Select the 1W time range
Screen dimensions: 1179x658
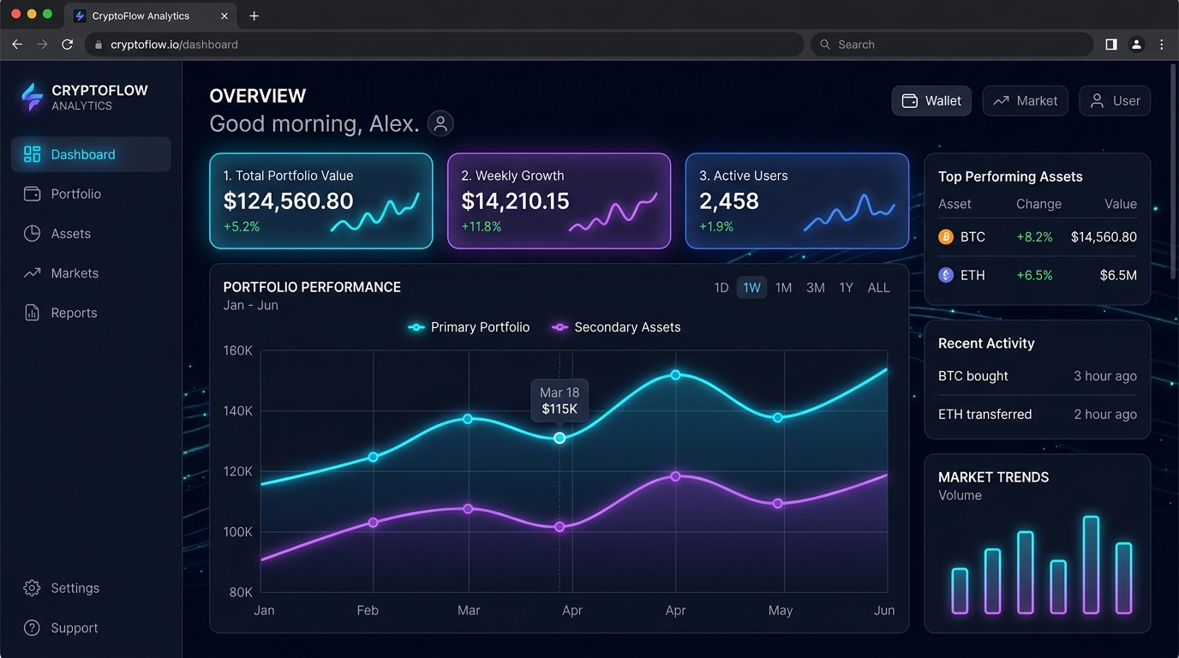752,288
